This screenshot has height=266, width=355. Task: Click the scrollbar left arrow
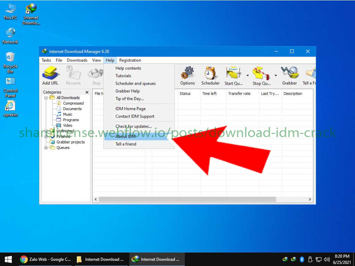96,199
